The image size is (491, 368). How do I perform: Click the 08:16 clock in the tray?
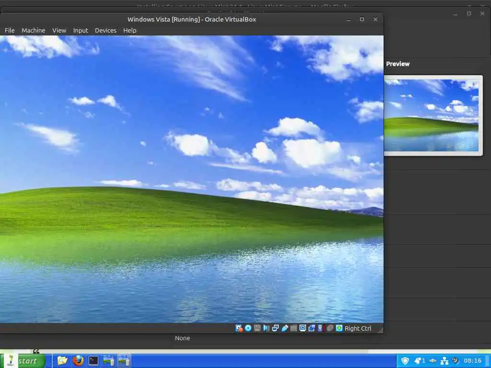click(x=472, y=361)
